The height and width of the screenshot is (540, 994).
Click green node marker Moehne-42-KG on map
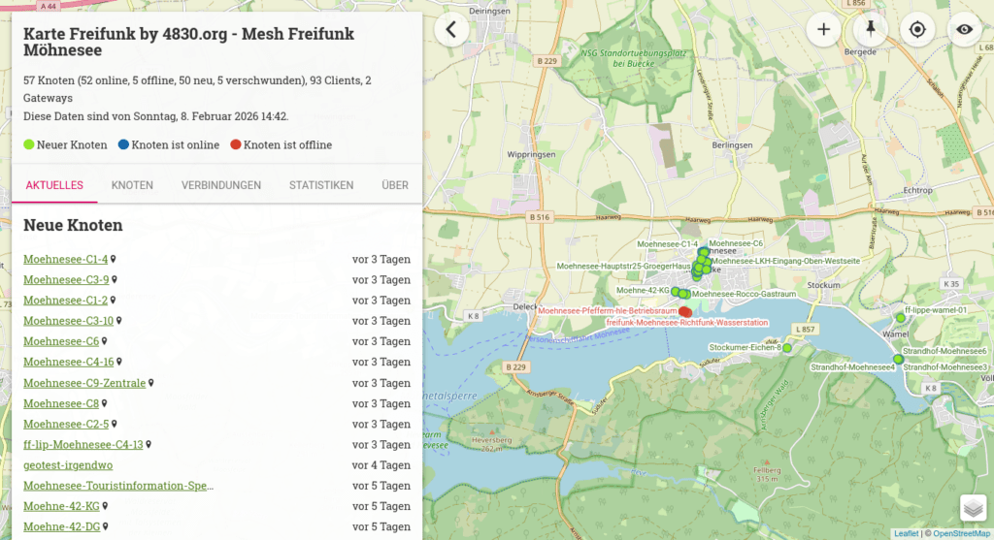pos(676,292)
